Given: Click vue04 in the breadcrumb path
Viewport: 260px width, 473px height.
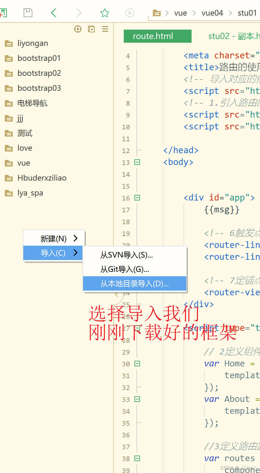Looking at the screenshot, I should pos(212,13).
